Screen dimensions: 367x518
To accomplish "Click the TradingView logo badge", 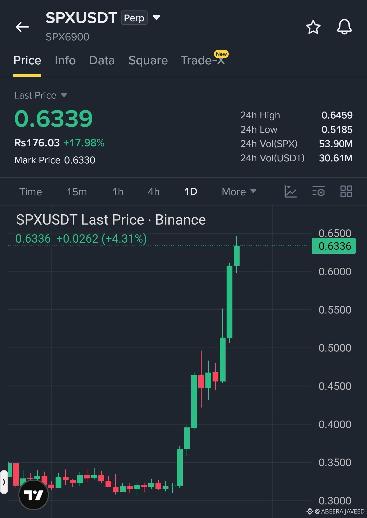I will [x=34, y=495].
